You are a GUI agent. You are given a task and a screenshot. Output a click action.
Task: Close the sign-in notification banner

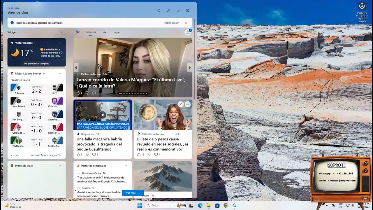[186, 23]
